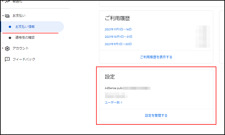
Task: Click the フィードバック speech bubble icon
Action: (7, 59)
